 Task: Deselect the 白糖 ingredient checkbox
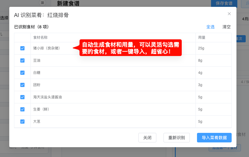tap(22, 73)
